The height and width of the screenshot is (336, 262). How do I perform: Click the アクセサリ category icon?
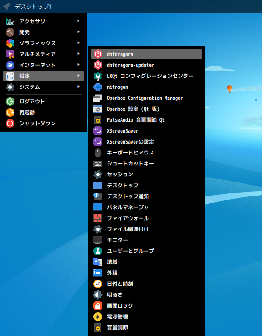point(10,21)
